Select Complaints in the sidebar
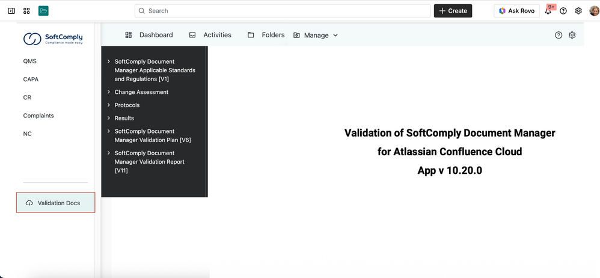This screenshot has height=278, width=600. 38,116
